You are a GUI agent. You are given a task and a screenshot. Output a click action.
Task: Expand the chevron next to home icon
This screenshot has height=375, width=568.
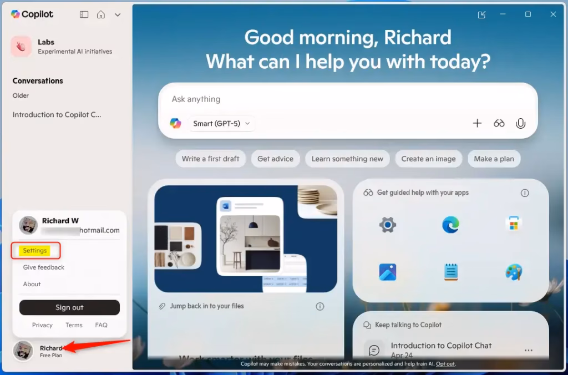[x=118, y=14]
